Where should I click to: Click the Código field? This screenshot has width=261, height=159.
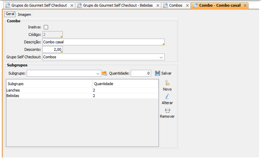(52, 34)
